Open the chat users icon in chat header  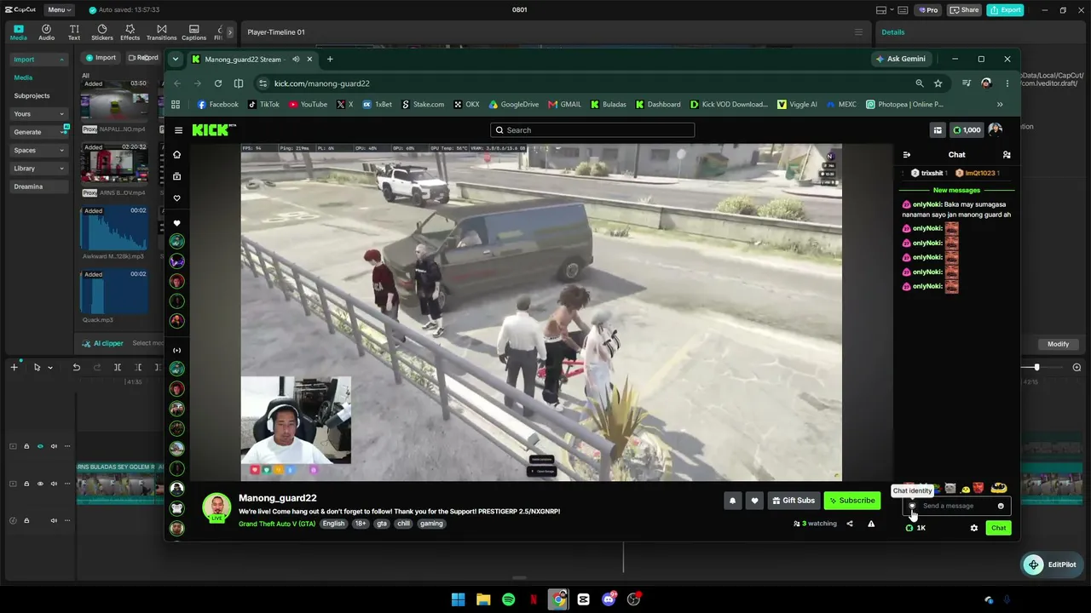(1007, 155)
